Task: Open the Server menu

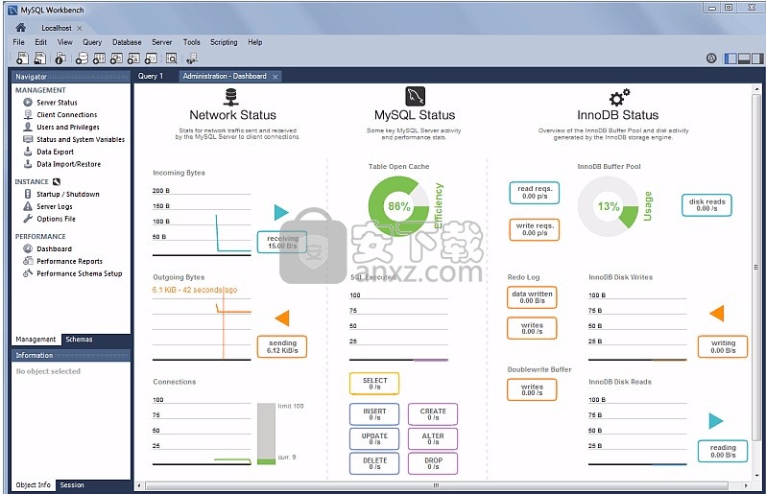Action: pos(161,42)
